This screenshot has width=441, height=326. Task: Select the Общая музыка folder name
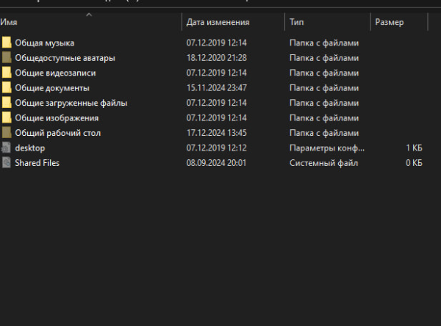44,43
